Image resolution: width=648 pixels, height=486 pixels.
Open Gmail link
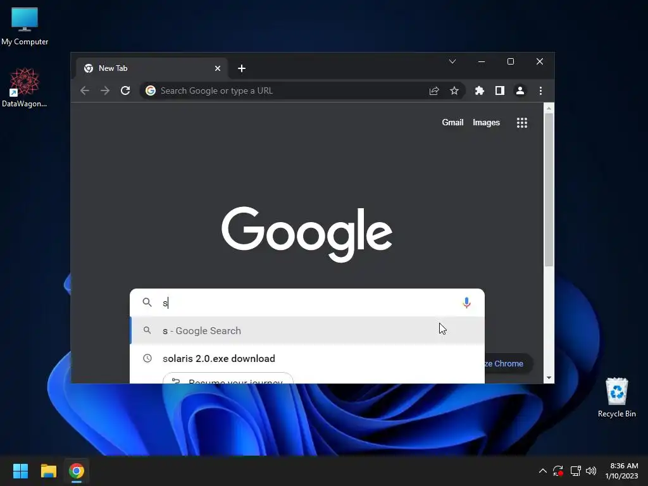coord(452,123)
